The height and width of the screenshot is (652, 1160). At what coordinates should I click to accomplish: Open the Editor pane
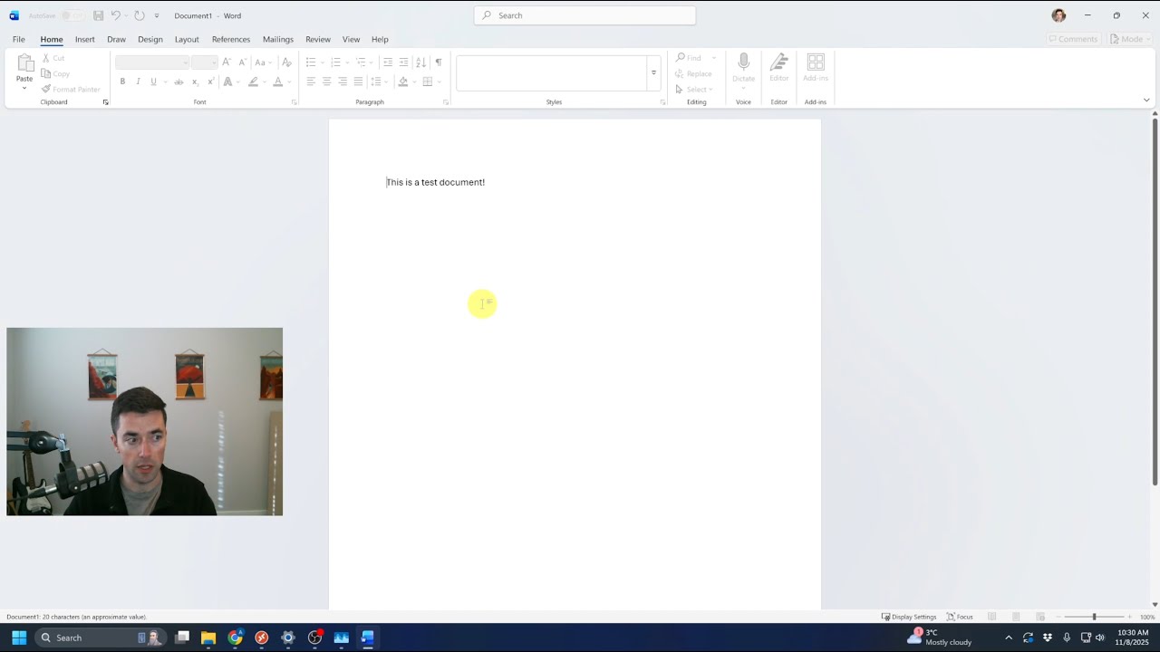click(779, 67)
